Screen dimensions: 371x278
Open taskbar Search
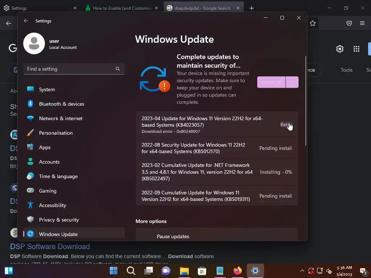click(131, 271)
